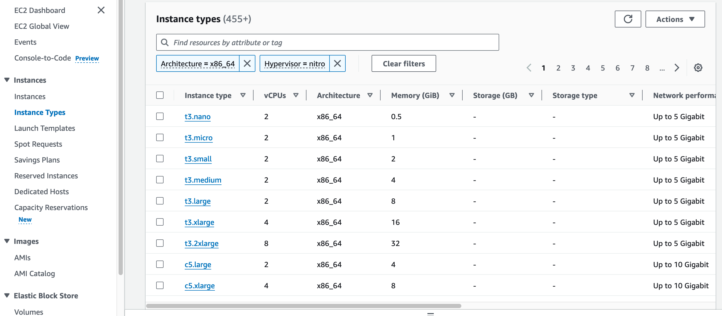Select the t3.nano row checkbox
This screenshot has width=722, height=316.
click(160, 117)
